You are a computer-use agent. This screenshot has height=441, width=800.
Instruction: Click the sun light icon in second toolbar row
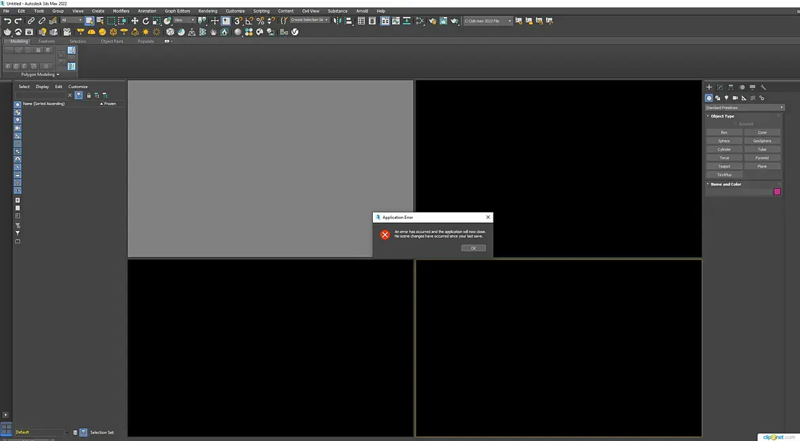pyautogui.click(x=145, y=32)
